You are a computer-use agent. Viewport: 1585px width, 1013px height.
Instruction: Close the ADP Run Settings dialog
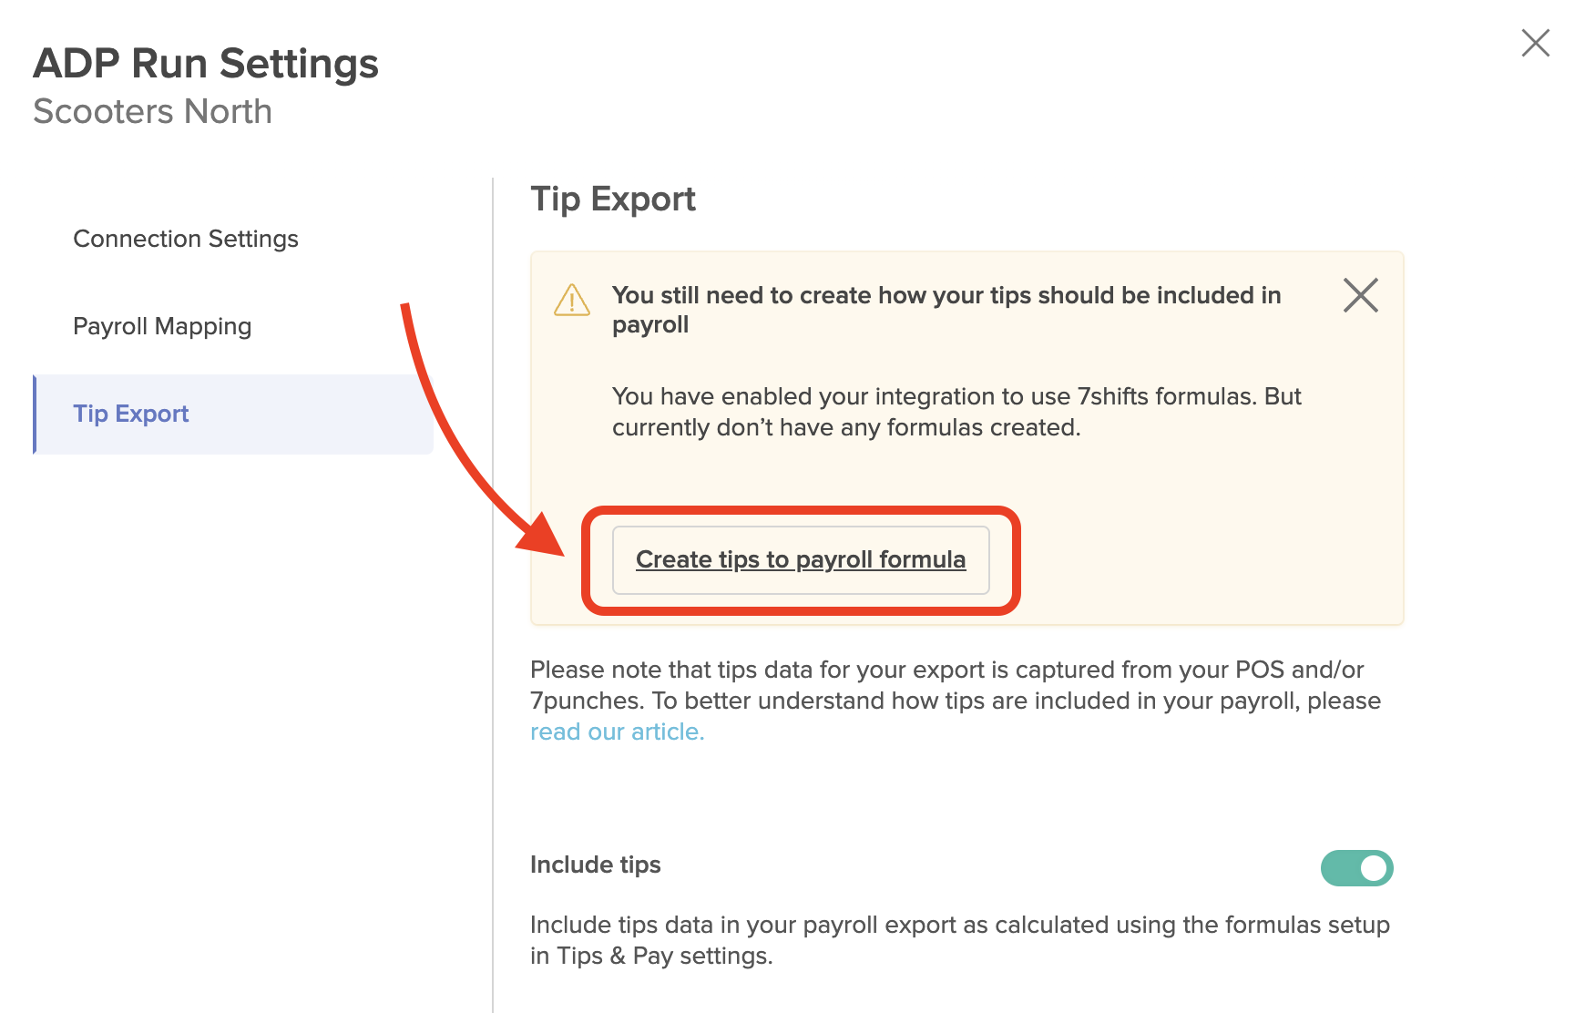(1535, 43)
